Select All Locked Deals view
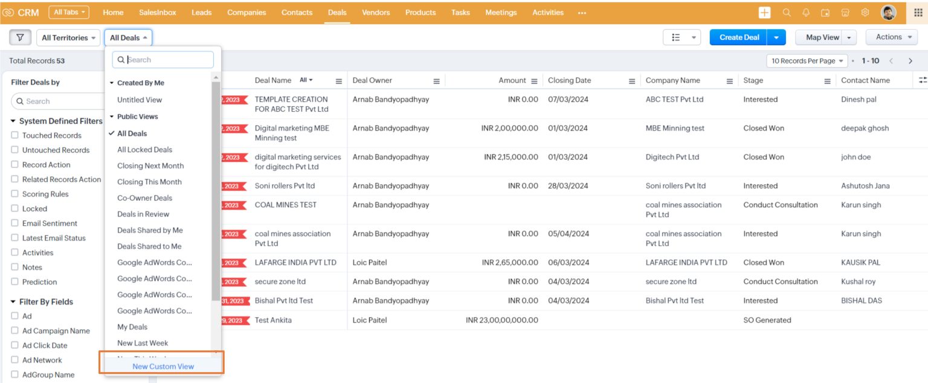Screen dimensions: 928x383 pyautogui.click(x=144, y=150)
